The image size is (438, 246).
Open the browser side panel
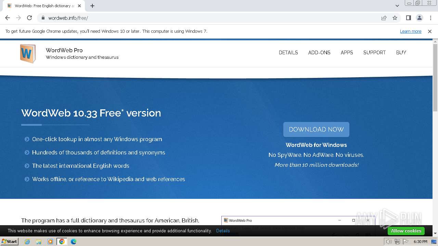(408, 18)
